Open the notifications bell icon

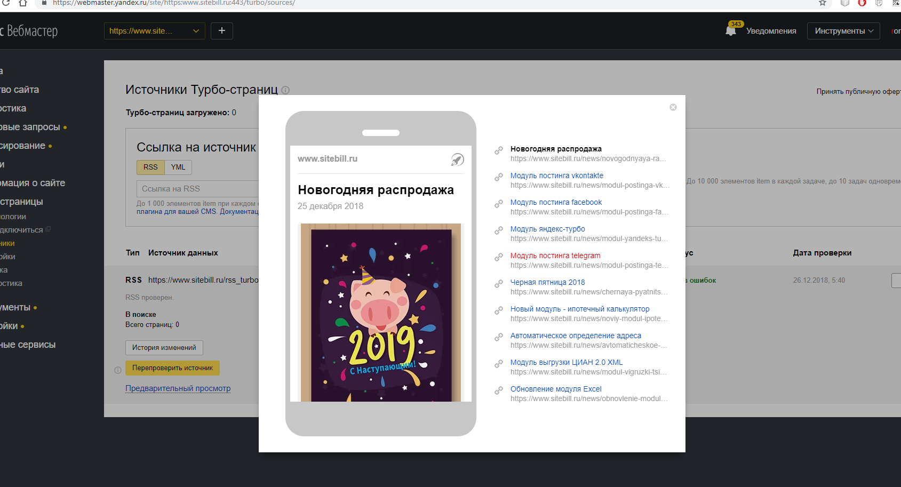(731, 31)
